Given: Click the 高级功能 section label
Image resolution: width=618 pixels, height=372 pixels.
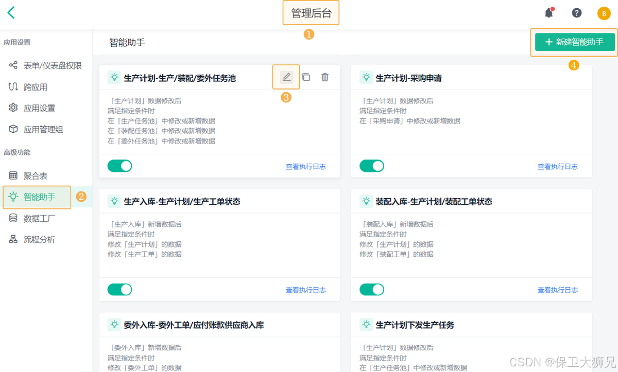Looking at the screenshot, I should click(17, 152).
